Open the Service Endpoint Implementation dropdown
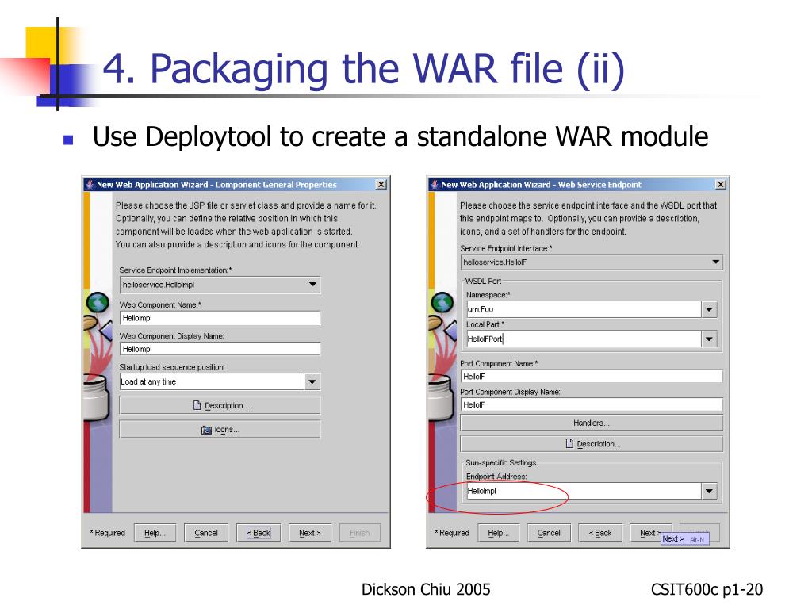This screenshot has height=609, width=812. point(220,285)
